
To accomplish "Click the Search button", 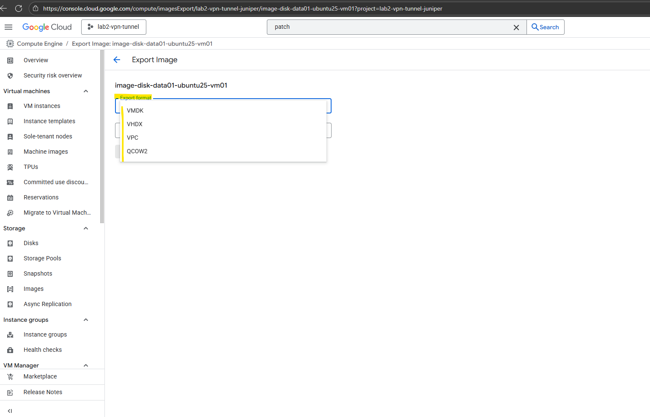I will 546,27.
